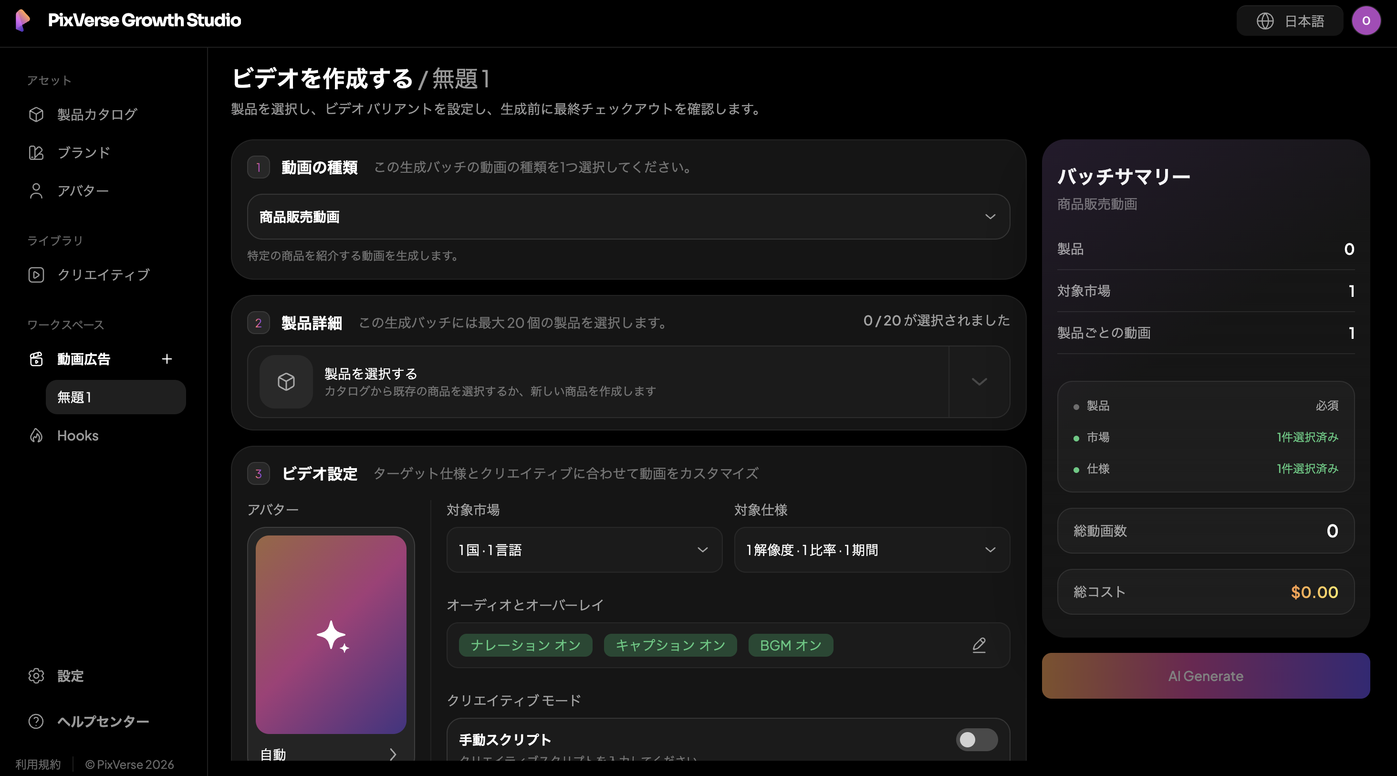Click the 0 / 20 が選択されました counter
Image resolution: width=1397 pixels, height=776 pixels.
tap(937, 321)
